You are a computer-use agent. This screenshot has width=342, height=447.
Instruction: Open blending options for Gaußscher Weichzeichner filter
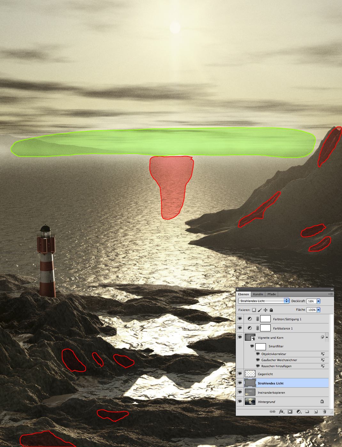point(323,360)
